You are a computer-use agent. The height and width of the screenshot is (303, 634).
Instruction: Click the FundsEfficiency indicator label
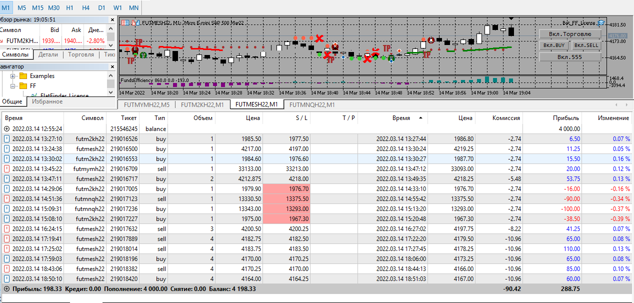click(x=154, y=80)
